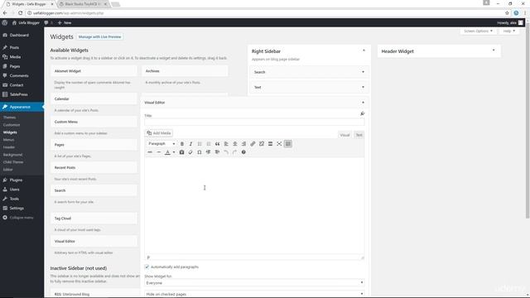530x298 pixels.
Task: Open the text color picker arrow
Action: tap(174, 152)
